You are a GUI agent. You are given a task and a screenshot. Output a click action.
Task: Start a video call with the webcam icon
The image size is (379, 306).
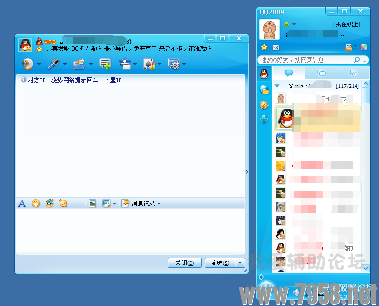tap(27, 64)
